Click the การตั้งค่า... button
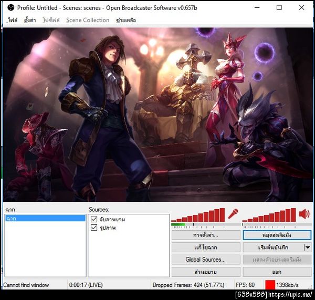 click(x=206, y=235)
